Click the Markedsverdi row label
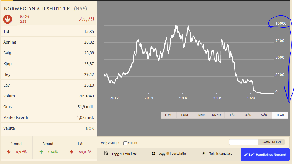 [x=15, y=118]
